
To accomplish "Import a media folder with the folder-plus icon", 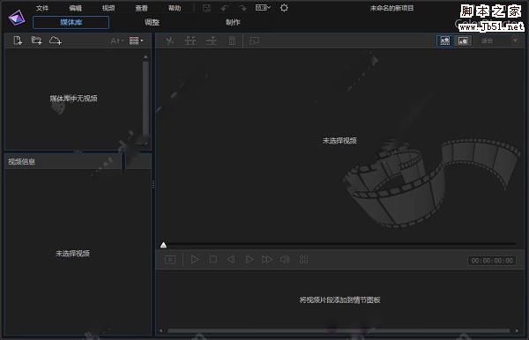I will coord(36,41).
